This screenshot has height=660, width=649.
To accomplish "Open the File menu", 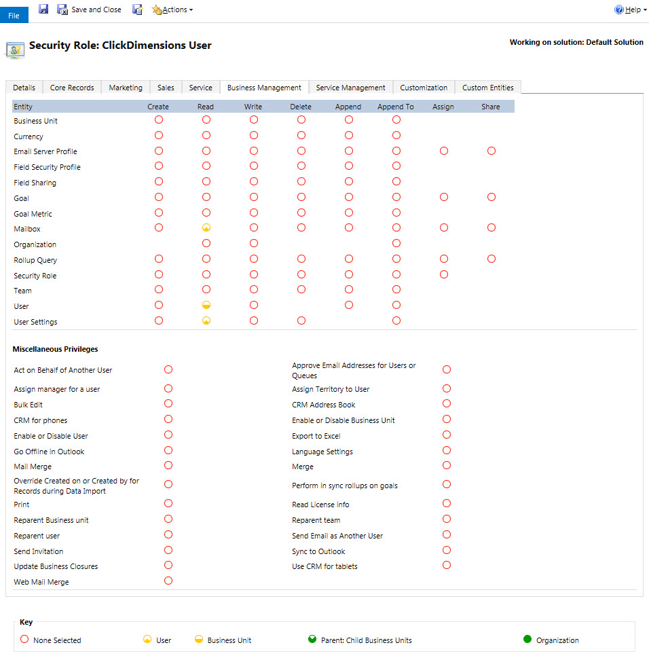I will point(14,15).
